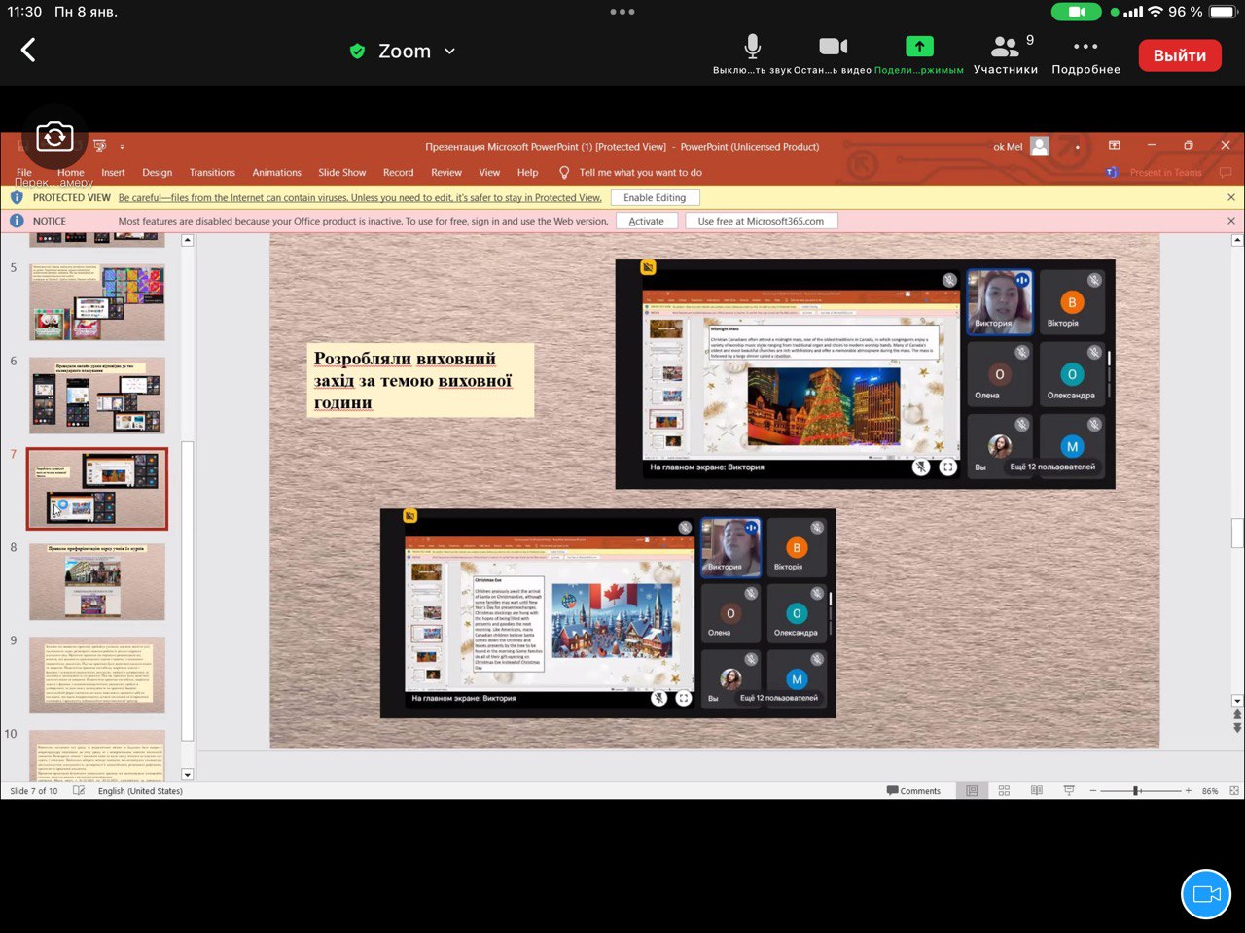
Task: Open the Transitions ribbon tab
Action: pyautogui.click(x=212, y=173)
